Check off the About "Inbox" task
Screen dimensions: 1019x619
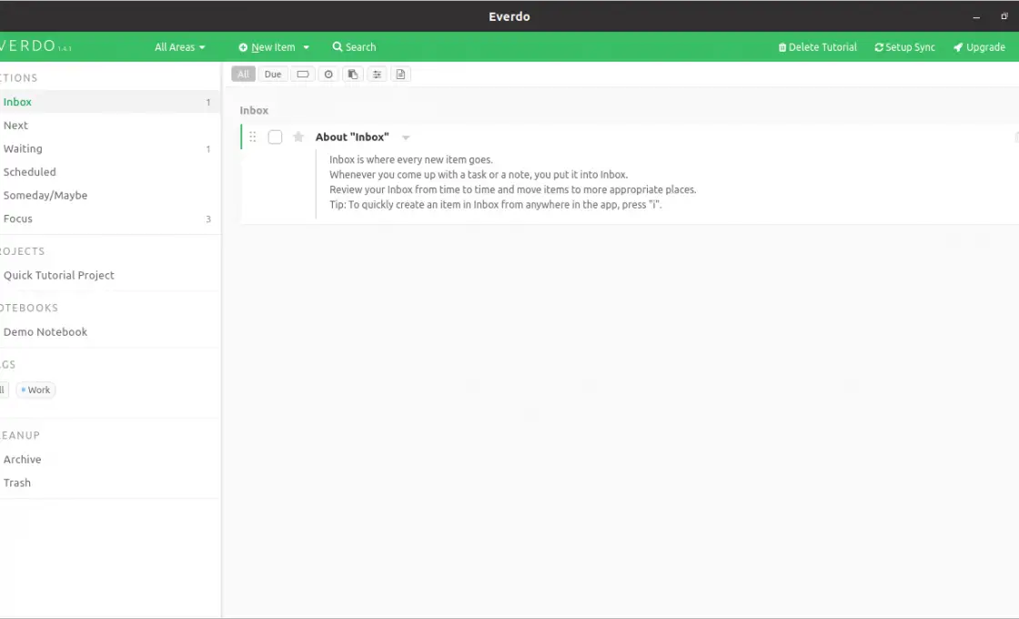point(275,137)
